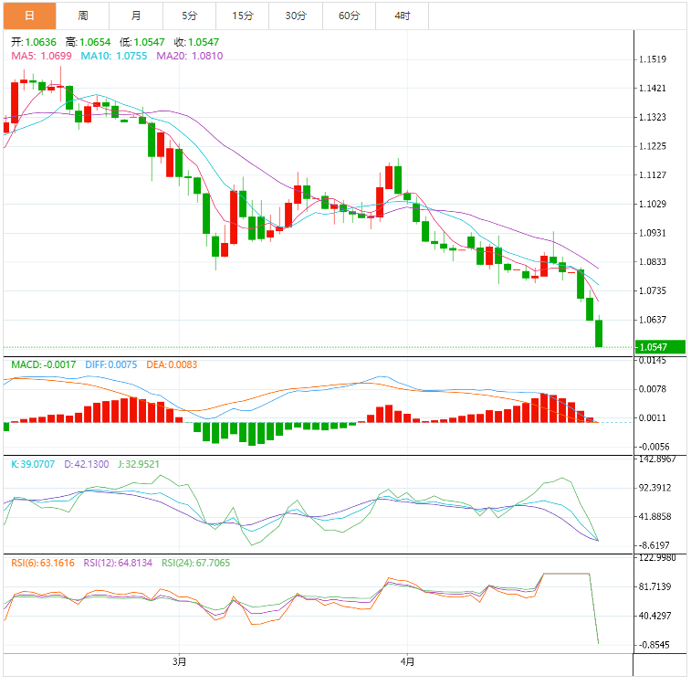Click the MACD: -0.0017 value label
The width and height of the screenshot is (691, 686).
point(43,365)
